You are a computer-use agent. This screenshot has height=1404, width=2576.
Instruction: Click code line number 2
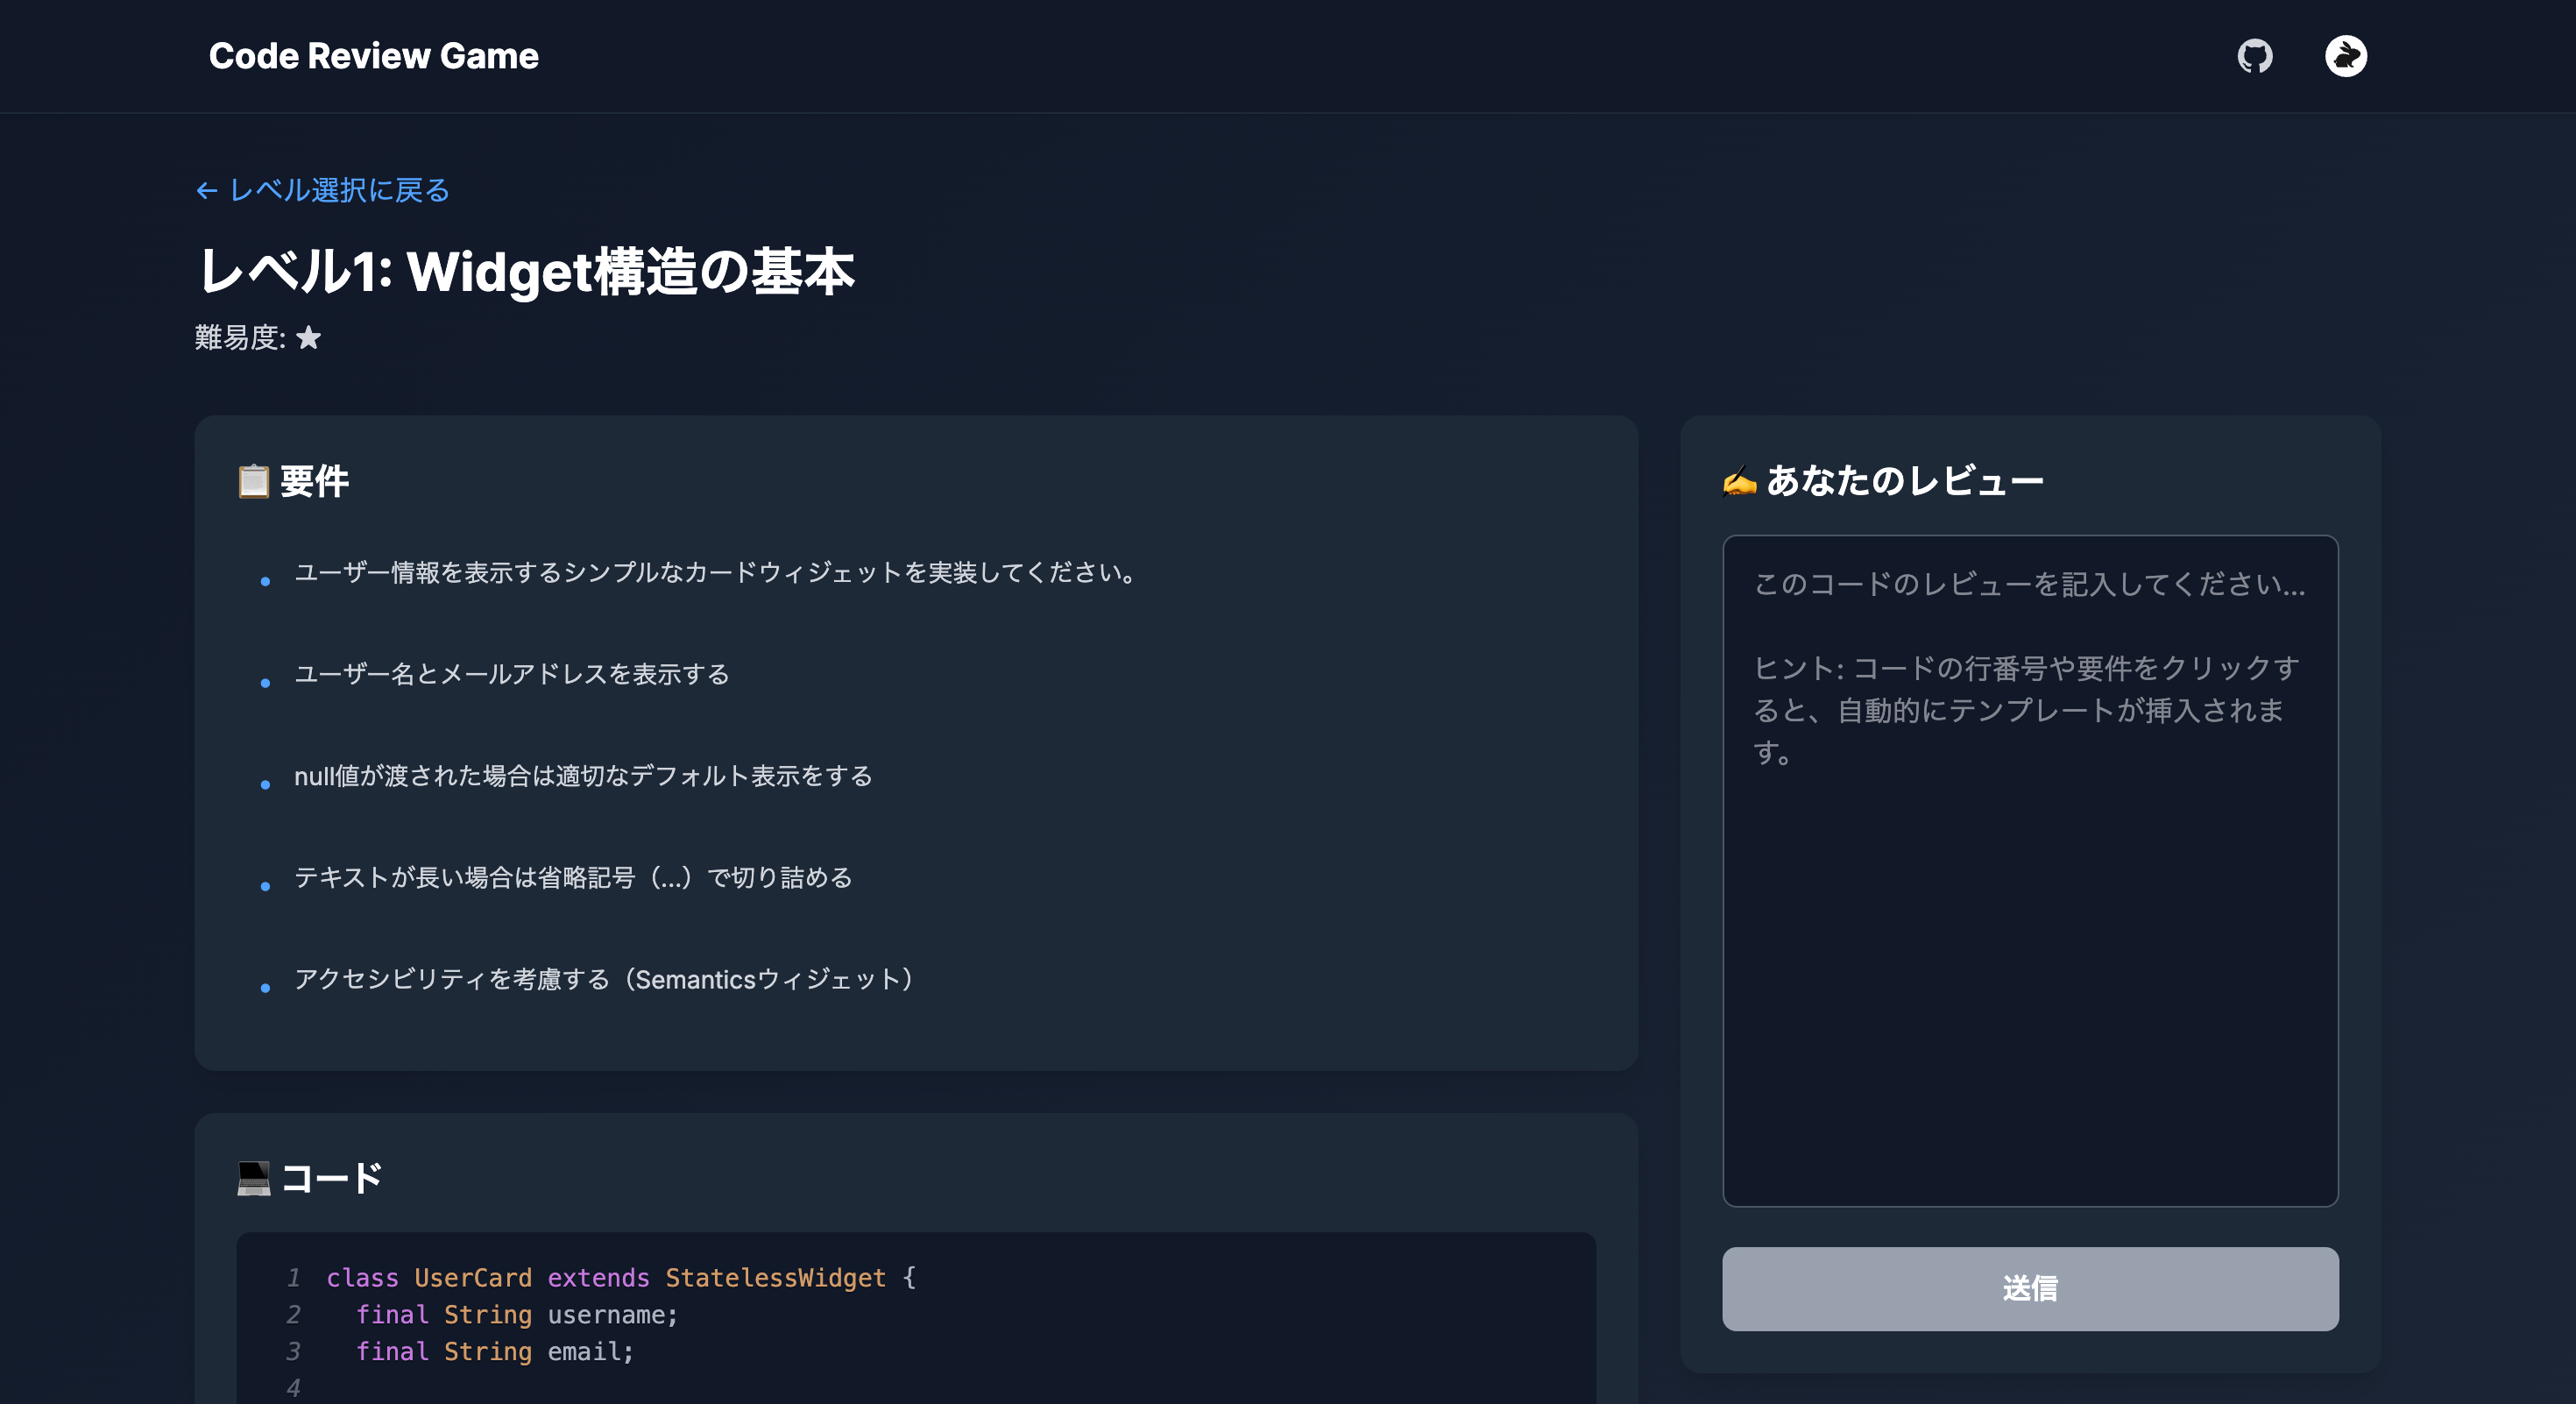pos(293,1314)
